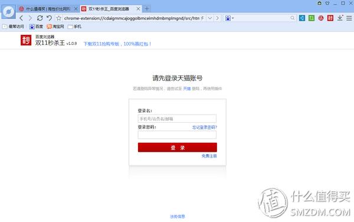Close the 什么值得买 tab

pos(76,9)
